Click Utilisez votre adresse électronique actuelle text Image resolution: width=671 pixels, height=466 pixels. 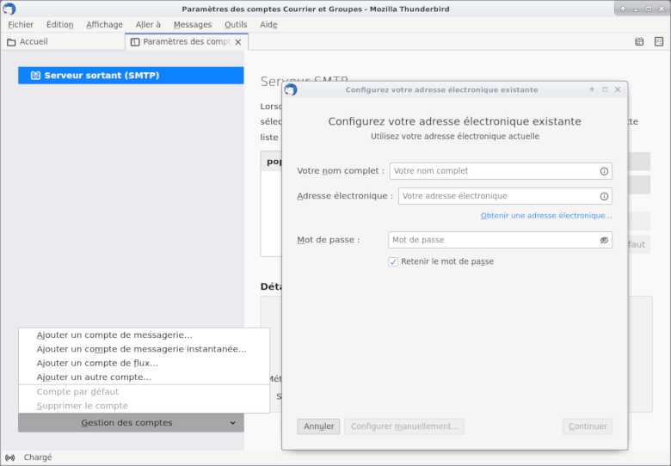tap(455, 137)
